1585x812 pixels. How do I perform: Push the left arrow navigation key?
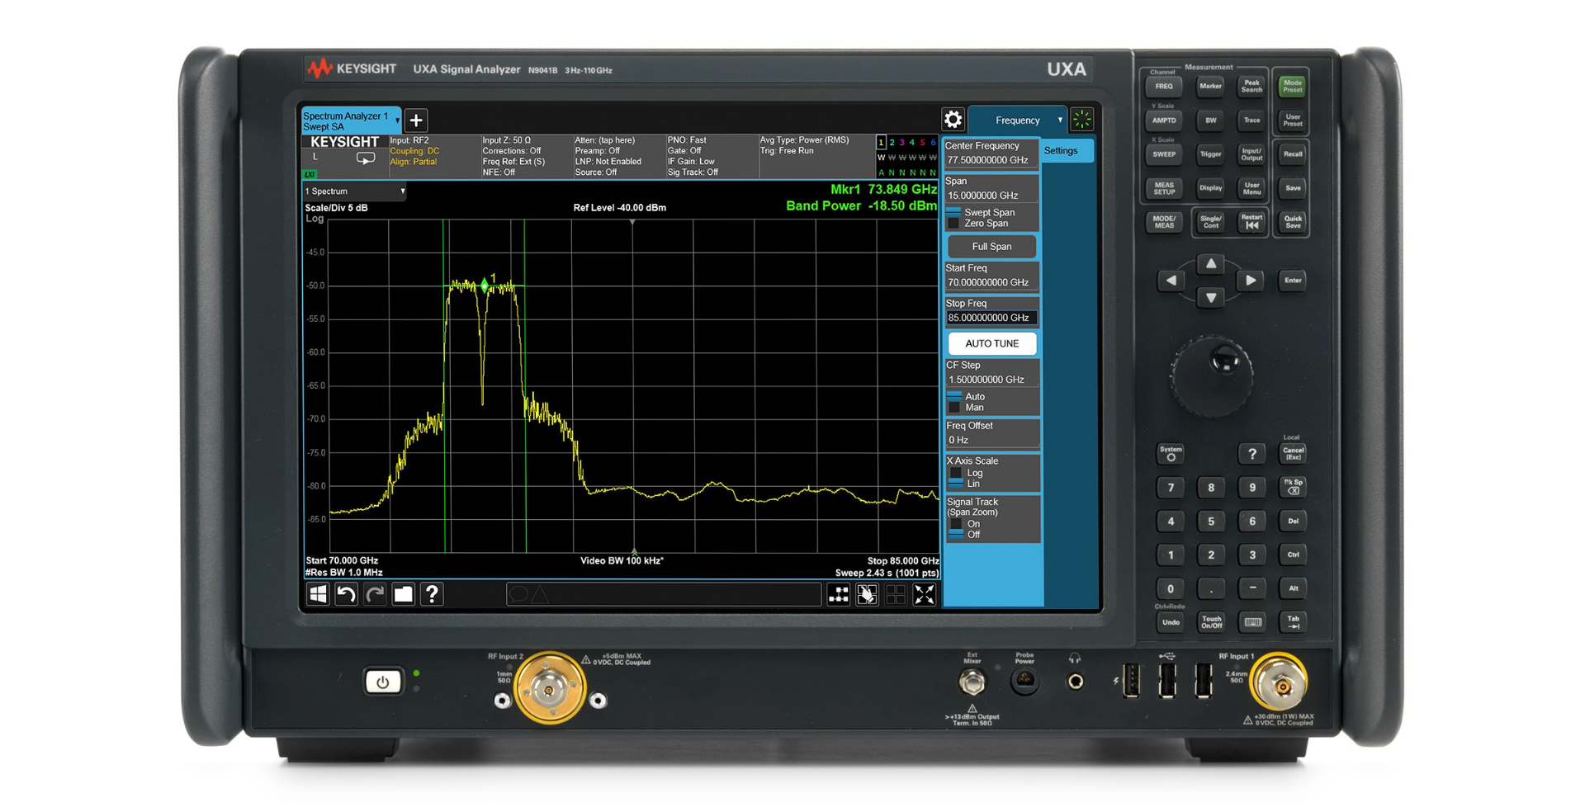(x=1171, y=281)
